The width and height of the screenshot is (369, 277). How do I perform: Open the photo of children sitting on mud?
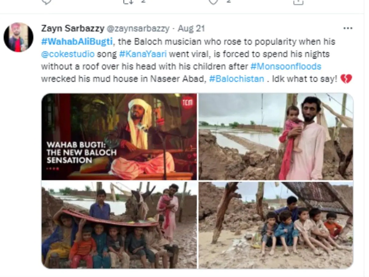click(276, 225)
